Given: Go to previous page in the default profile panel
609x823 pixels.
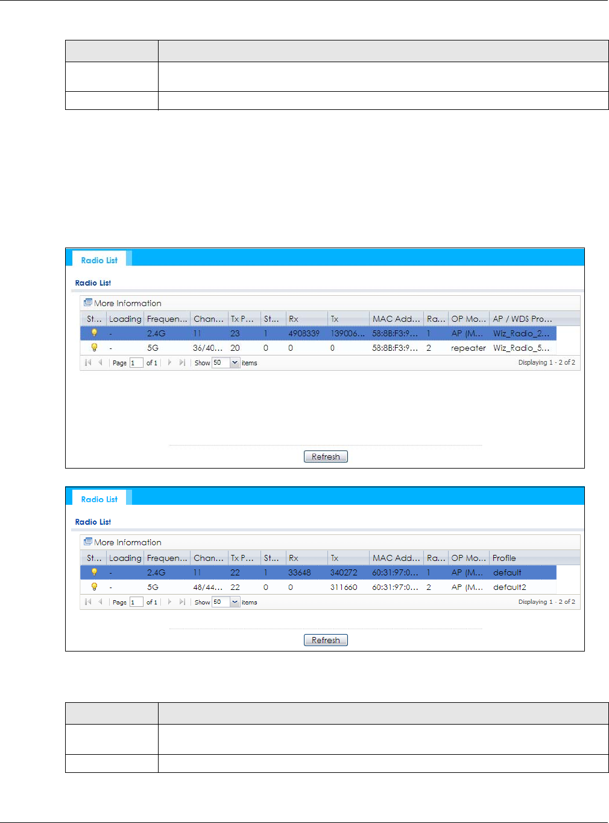Looking at the screenshot, I should tap(101, 601).
